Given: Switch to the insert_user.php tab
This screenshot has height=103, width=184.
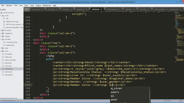Looking at the screenshot, I should pyautogui.click(x=159, y=9).
